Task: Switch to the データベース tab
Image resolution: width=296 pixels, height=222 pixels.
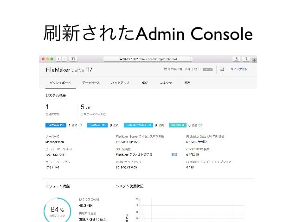Action: [x=91, y=83]
